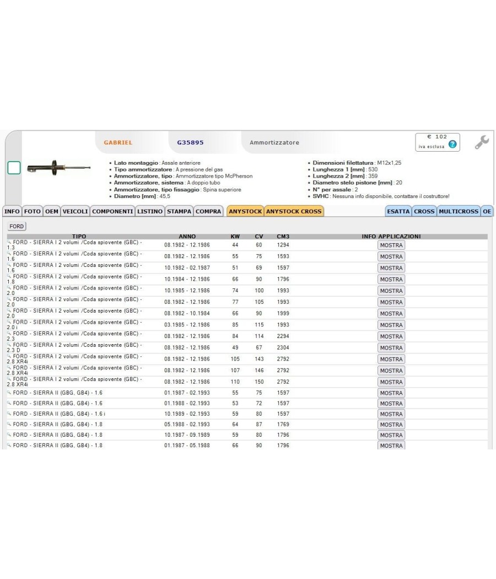
Task: Click the FORD brand filter button
Action: coord(17,226)
